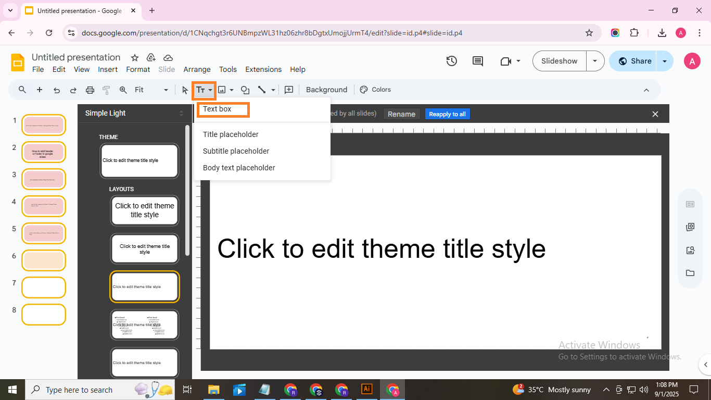
Task: Click the Reapply to all button
Action: pos(447,114)
